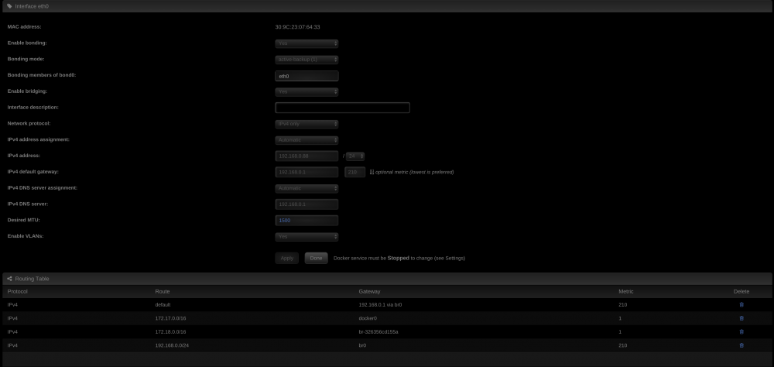The height and width of the screenshot is (367, 774).
Task: Delete the 172.17.0.0/16 route
Action: click(741, 318)
